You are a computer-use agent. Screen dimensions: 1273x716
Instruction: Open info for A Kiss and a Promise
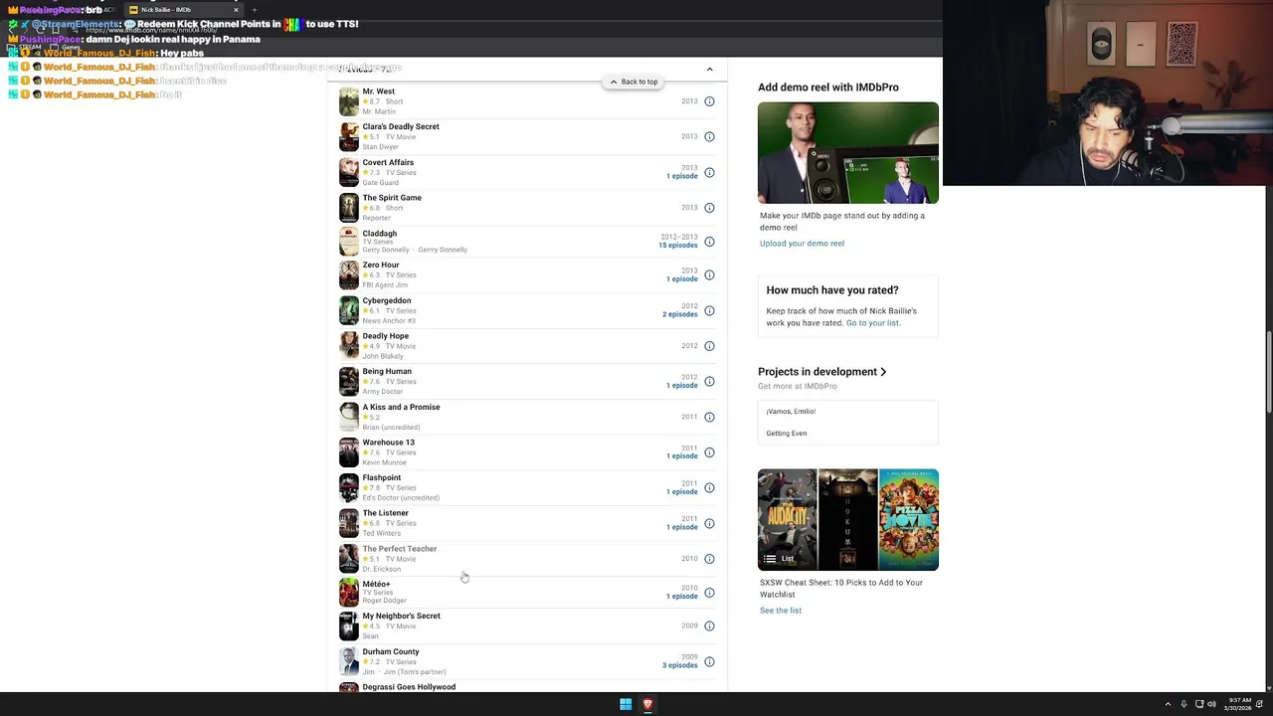pyautogui.click(x=709, y=417)
